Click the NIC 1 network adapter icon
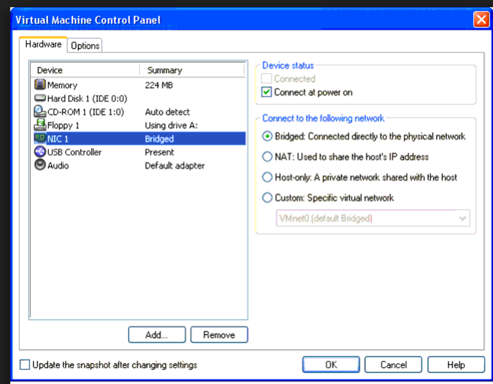 click(40, 139)
